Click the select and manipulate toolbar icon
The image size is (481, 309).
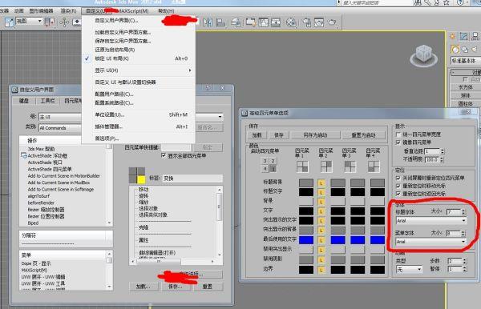coord(64,22)
